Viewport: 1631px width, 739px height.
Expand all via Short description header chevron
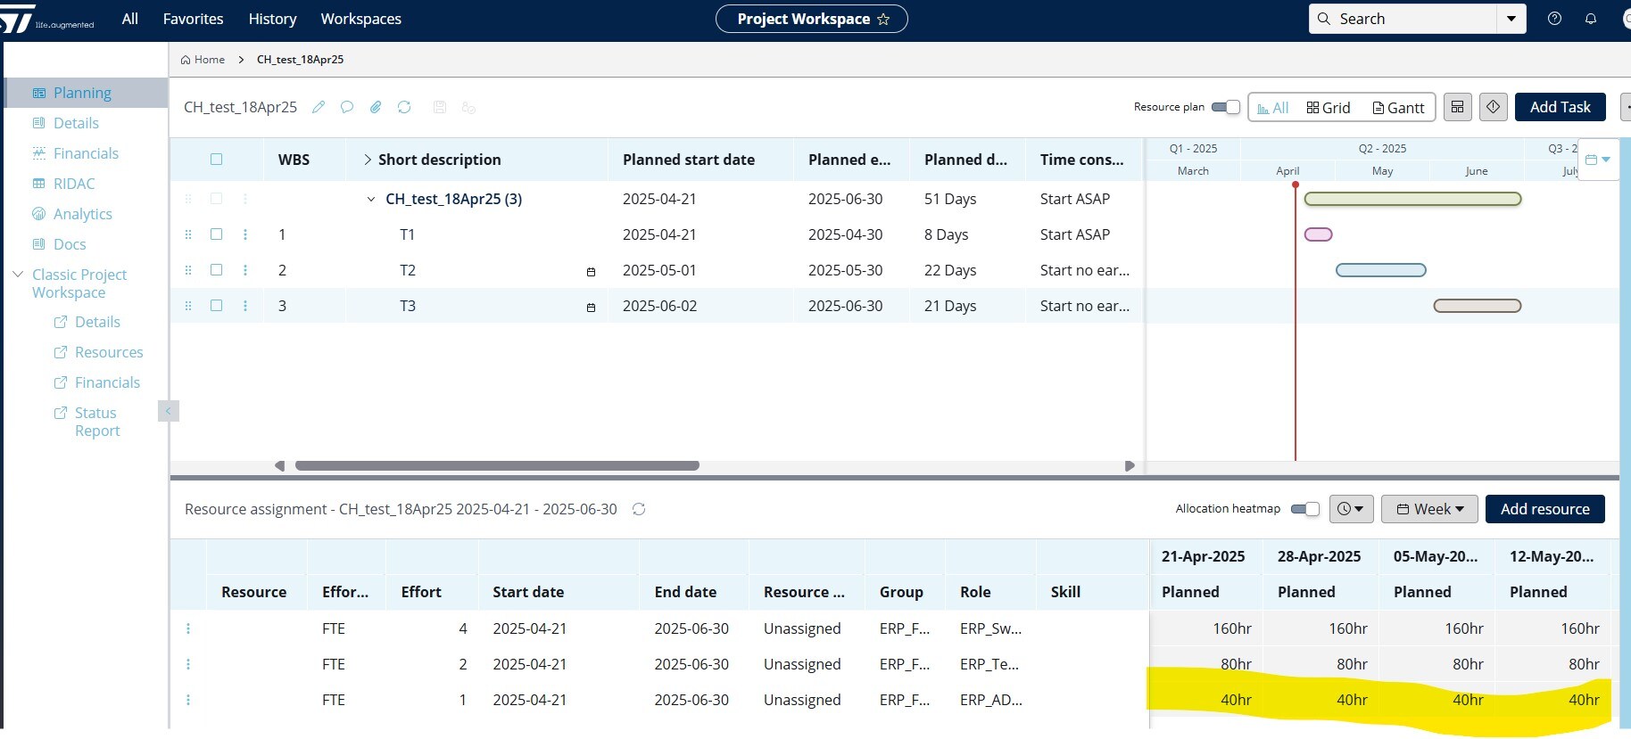click(367, 160)
